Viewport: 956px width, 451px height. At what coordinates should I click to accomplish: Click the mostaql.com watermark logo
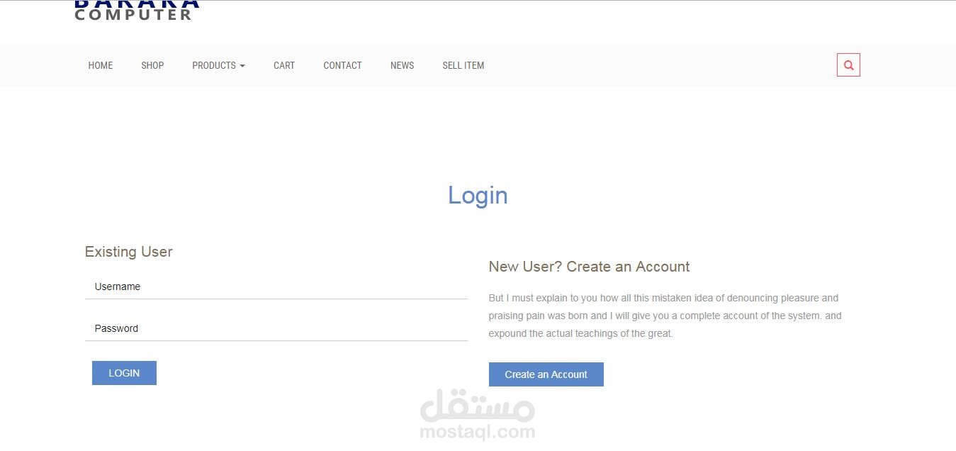(478, 415)
